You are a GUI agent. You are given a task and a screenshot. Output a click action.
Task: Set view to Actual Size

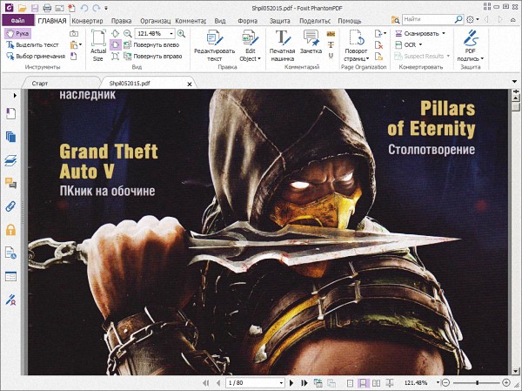[x=98, y=45]
